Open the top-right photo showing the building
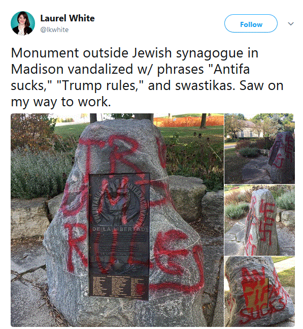Image resolution: width=303 pixels, height=329 pixels. point(260,148)
